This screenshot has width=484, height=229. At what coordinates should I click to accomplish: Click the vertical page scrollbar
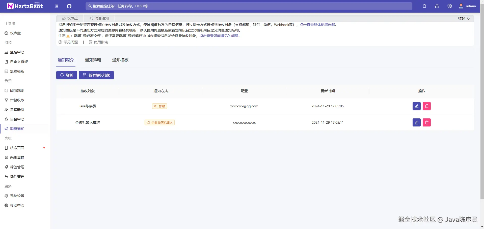(482, 101)
